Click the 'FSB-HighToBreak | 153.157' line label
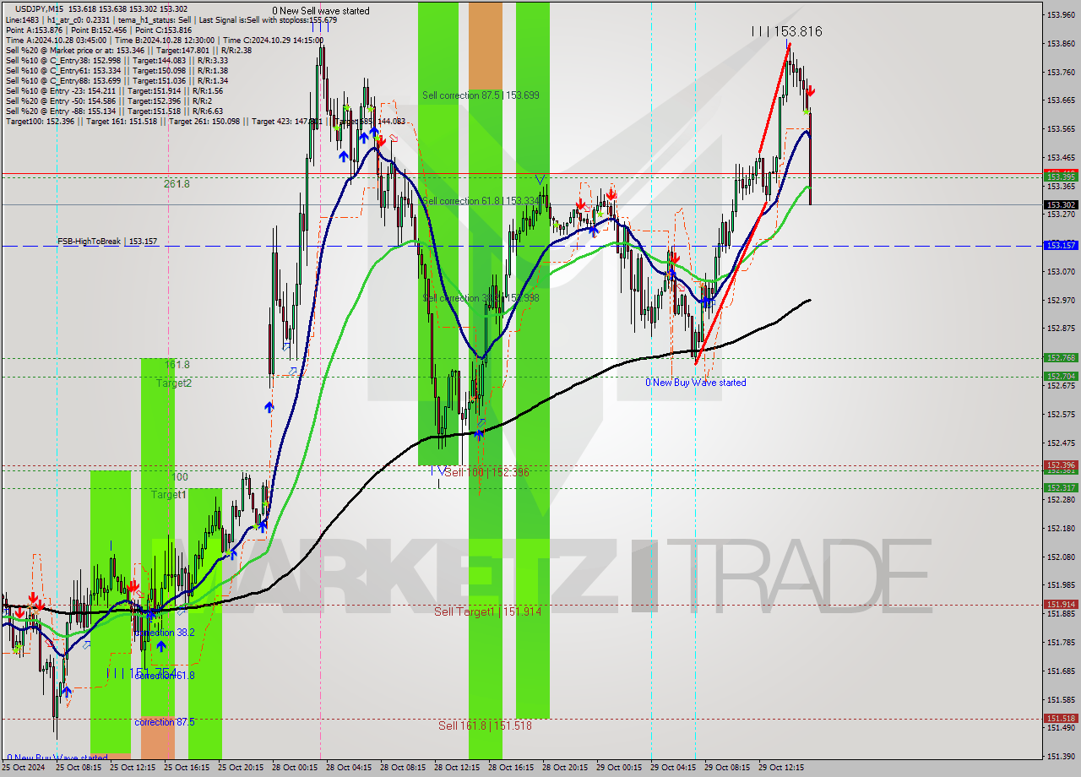The height and width of the screenshot is (777, 1081). click(107, 242)
